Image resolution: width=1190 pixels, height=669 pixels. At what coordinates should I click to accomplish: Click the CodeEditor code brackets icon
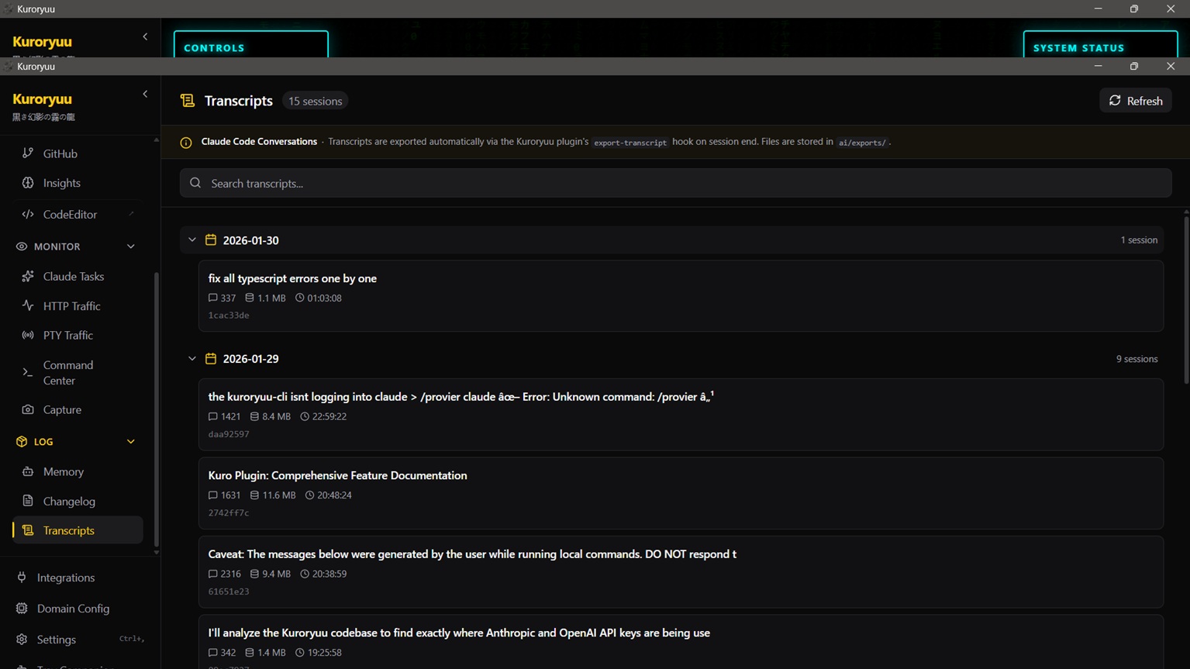(x=28, y=215)
